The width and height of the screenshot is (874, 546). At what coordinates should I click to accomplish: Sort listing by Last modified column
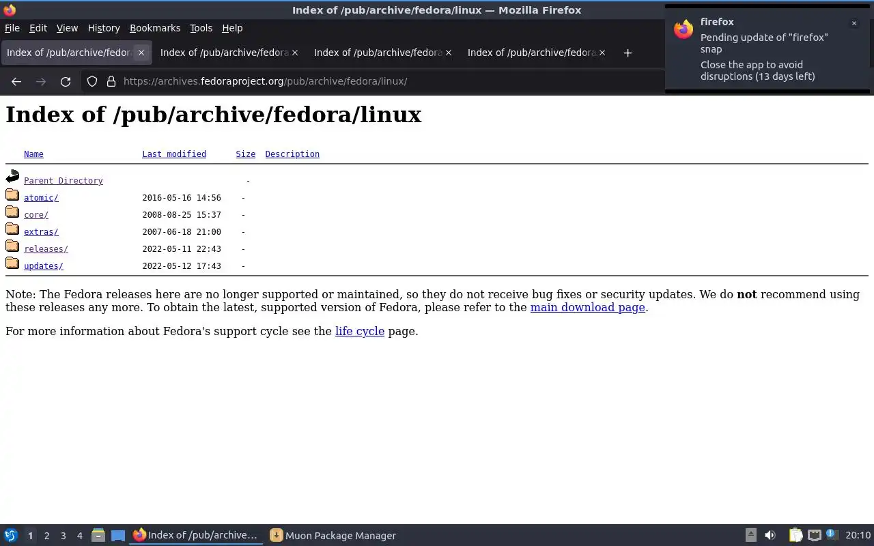coord(174,154)
